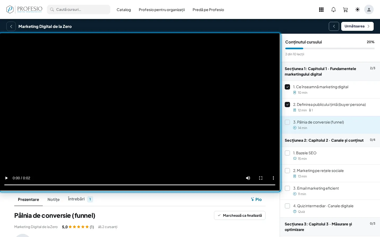Play the lesson video
This screenshot has width=380, height=237.
click(x=6, y=178)
